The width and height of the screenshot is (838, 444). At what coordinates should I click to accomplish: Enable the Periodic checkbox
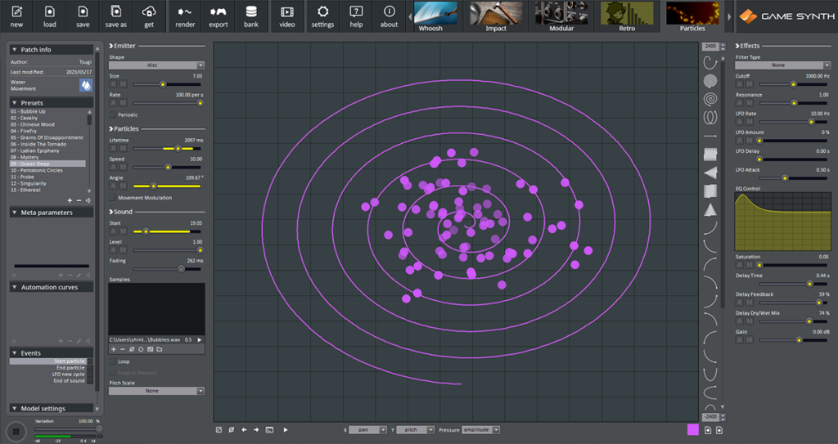pyautogui.click(x=112, y=114)
